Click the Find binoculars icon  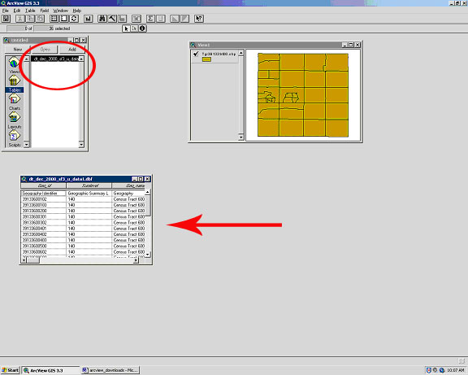pyautogui.click(x=102, y=19)
